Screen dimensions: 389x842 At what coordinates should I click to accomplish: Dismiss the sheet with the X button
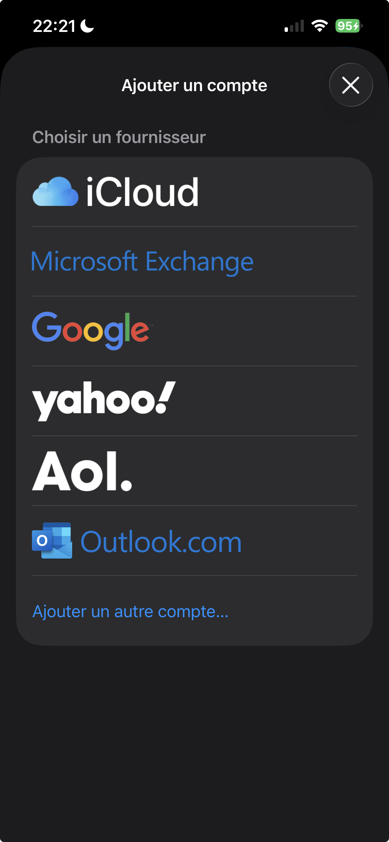coord(351,85)
